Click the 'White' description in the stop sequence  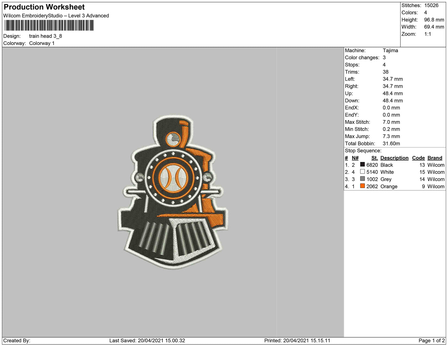pos(387,172)
